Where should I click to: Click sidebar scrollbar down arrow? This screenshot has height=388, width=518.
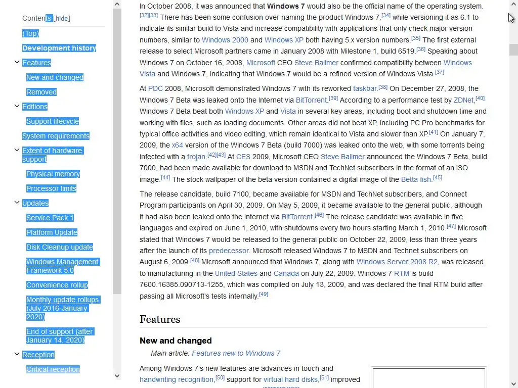click(x=117, y=375)
